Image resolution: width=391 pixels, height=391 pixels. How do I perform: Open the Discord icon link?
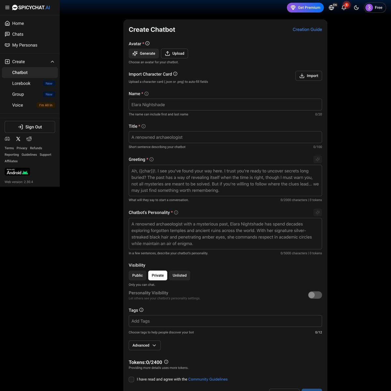pos(7,139)
